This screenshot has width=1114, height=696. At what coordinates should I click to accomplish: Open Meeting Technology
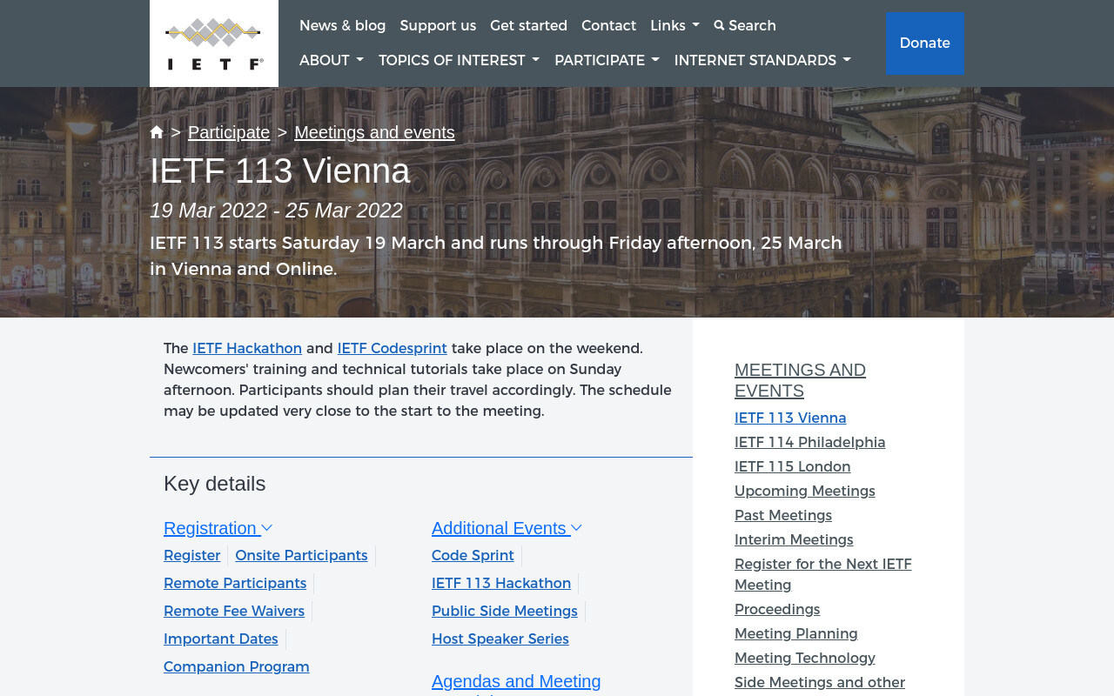point(805,658)
